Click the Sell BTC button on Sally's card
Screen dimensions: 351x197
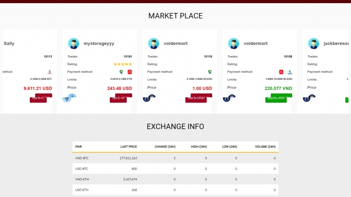click(x=41, y=98)
